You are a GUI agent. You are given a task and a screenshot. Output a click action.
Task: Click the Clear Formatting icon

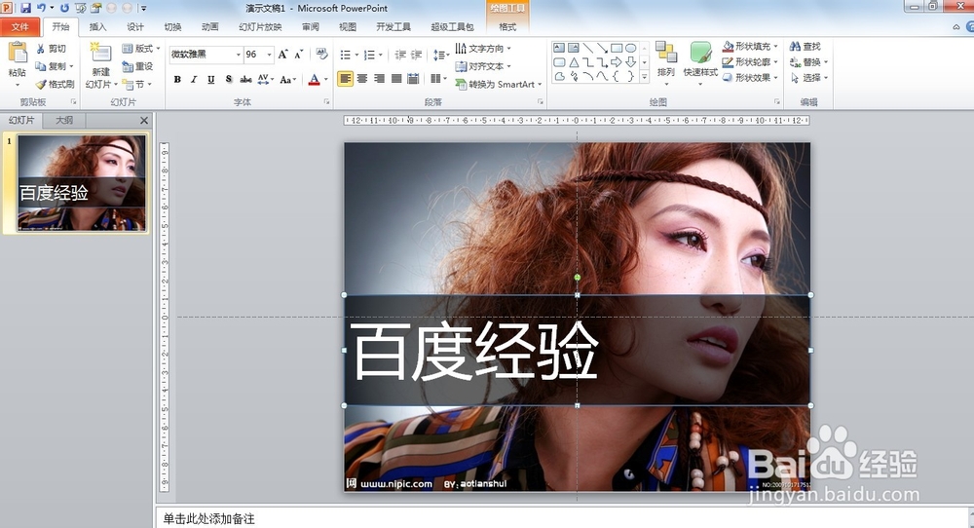(x=321, y=55)
